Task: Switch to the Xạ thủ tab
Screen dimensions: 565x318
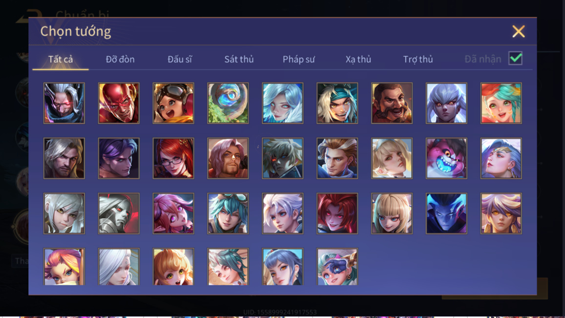Action: [358, 59]
